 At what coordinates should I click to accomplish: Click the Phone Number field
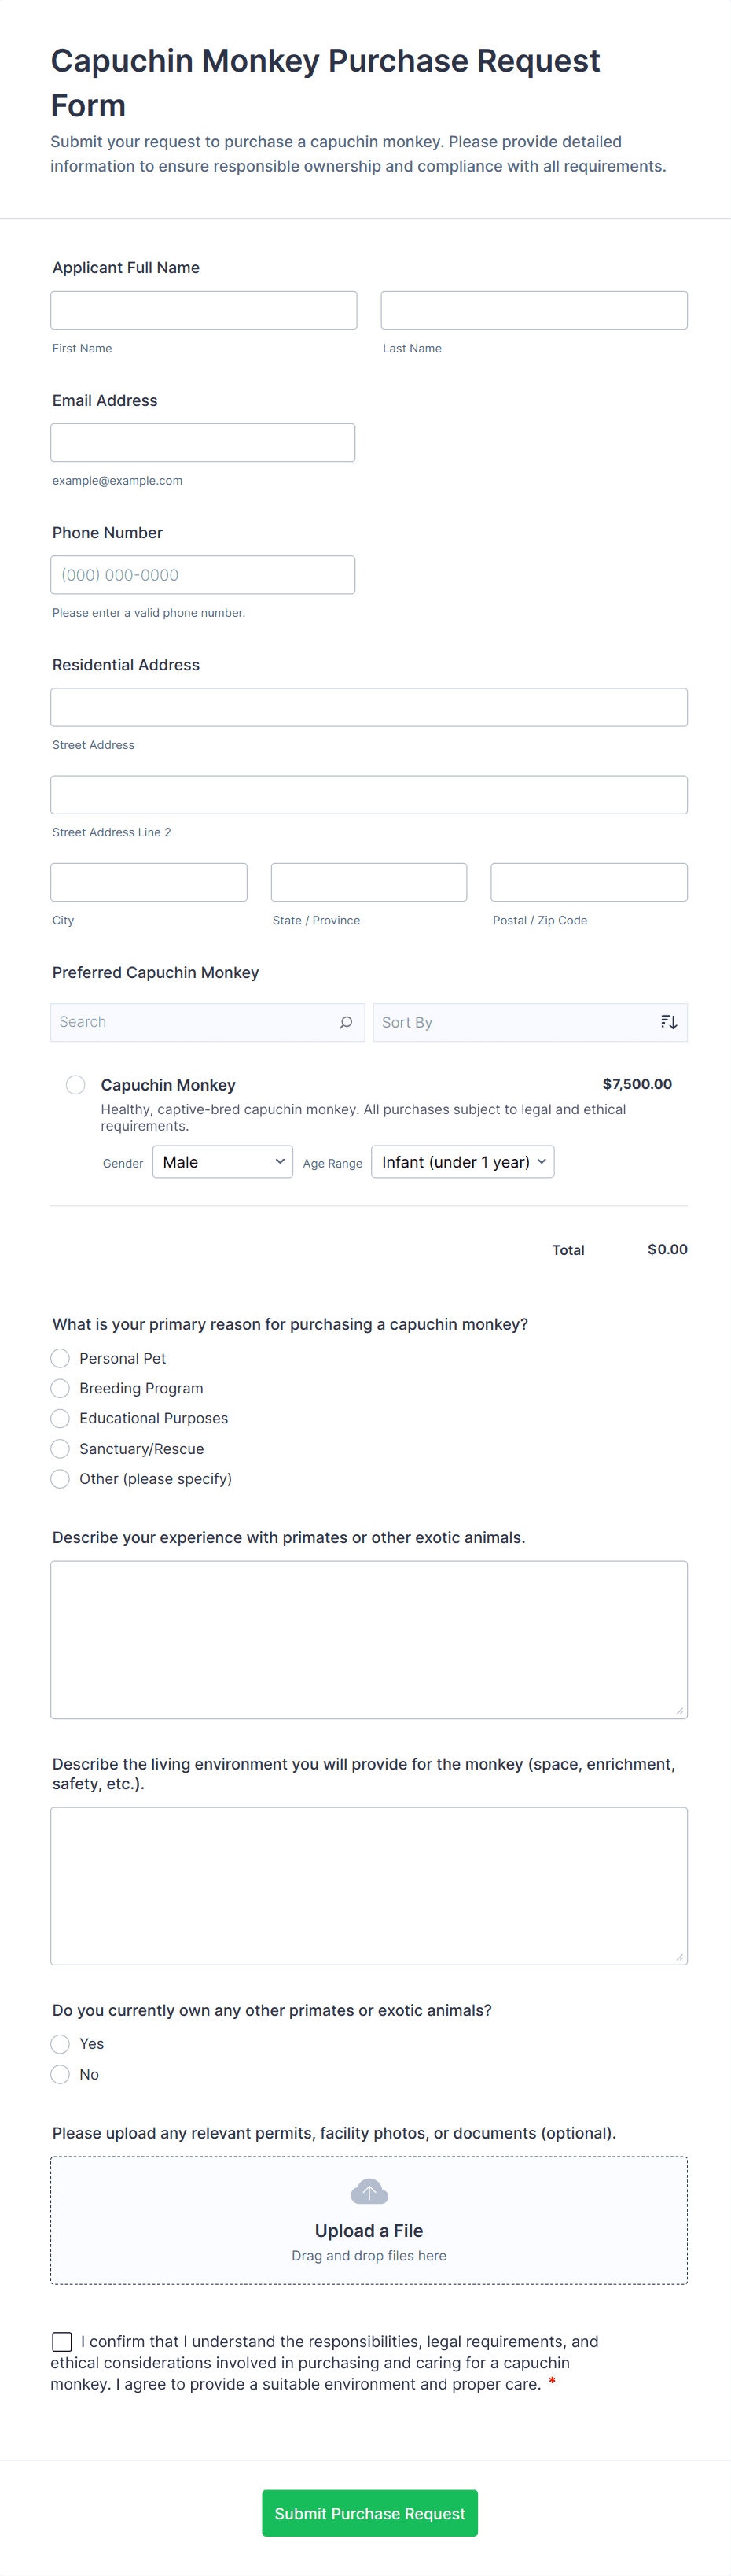[x=203, y=575]
